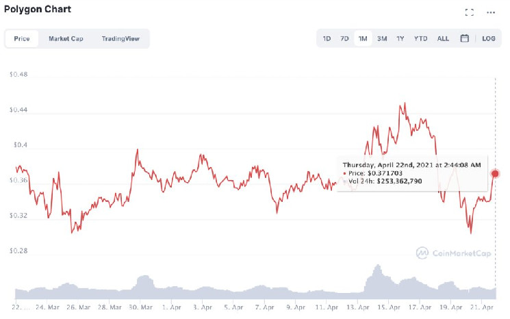The image size is (510, 319).
Task: Select the 1D time range
Action: click(327, 38)
